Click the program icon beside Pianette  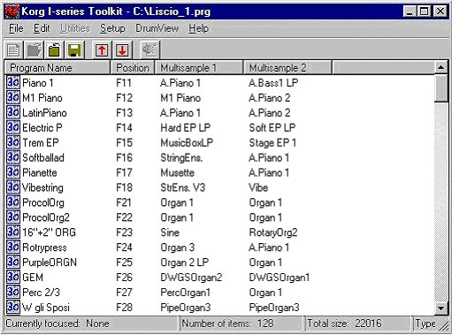[x=13, y=172]
